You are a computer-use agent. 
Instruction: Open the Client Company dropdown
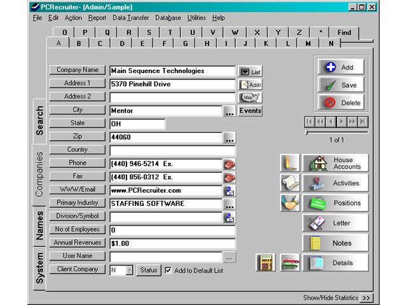pyautogui.click(x=130, y=270)
